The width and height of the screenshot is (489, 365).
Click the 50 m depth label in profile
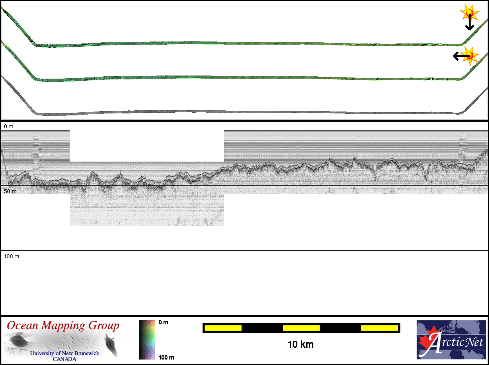tap(10, 191)
